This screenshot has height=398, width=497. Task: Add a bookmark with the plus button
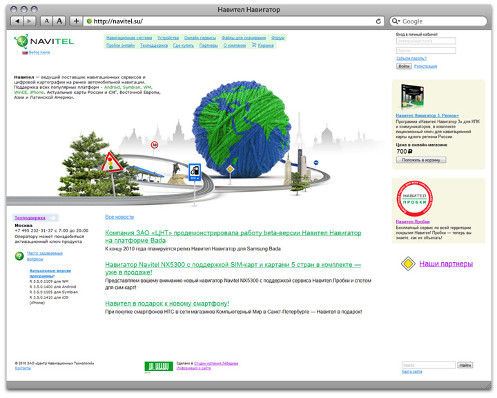(x=76, y=21)
